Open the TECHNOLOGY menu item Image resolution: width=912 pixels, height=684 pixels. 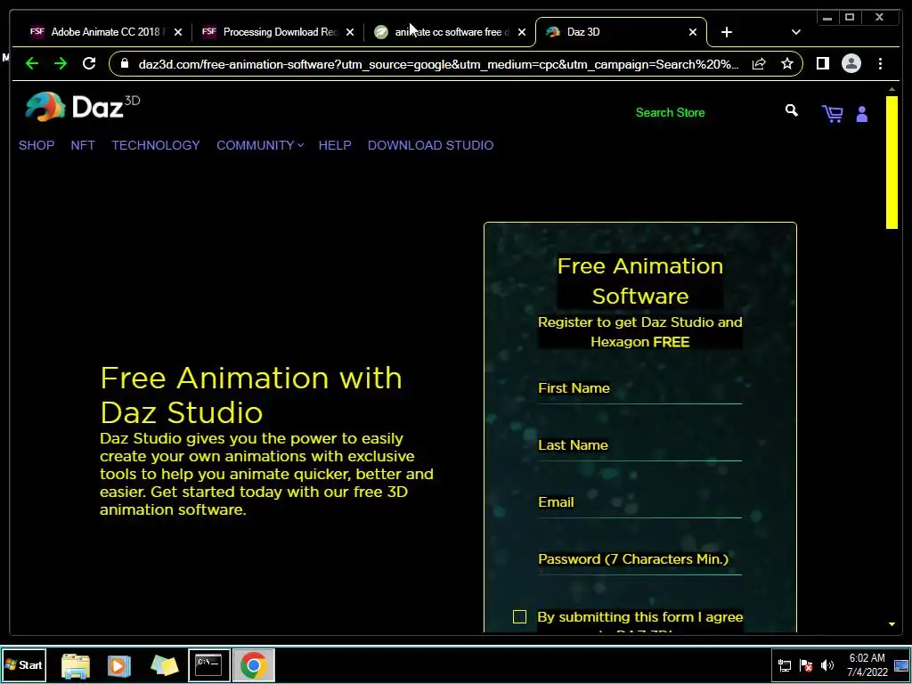click(156, 145)
